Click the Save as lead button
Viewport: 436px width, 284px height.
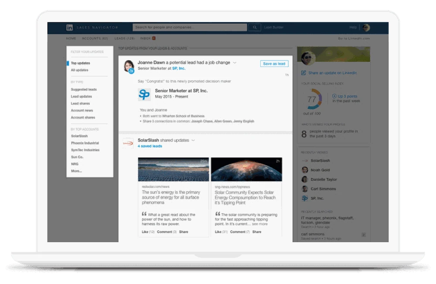[x=274, y=64]
